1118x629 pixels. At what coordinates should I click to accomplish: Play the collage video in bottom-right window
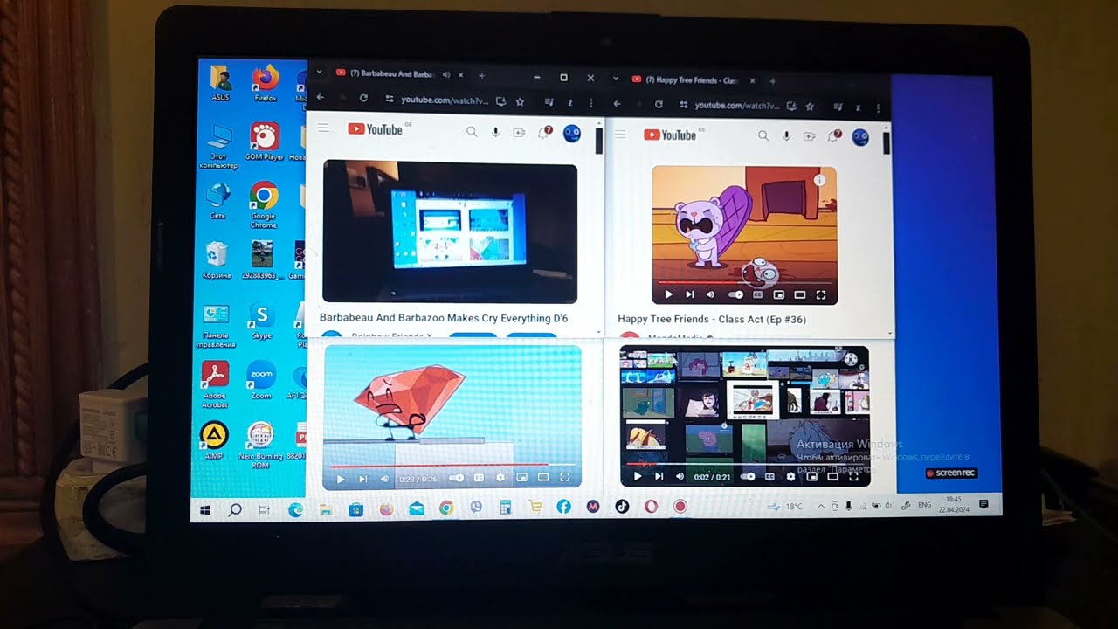coord(637,477)
